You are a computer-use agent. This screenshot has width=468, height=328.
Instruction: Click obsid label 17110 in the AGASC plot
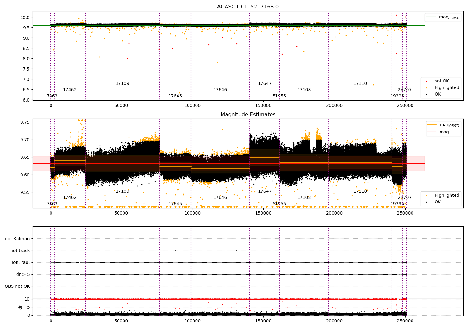click(360, 84)
